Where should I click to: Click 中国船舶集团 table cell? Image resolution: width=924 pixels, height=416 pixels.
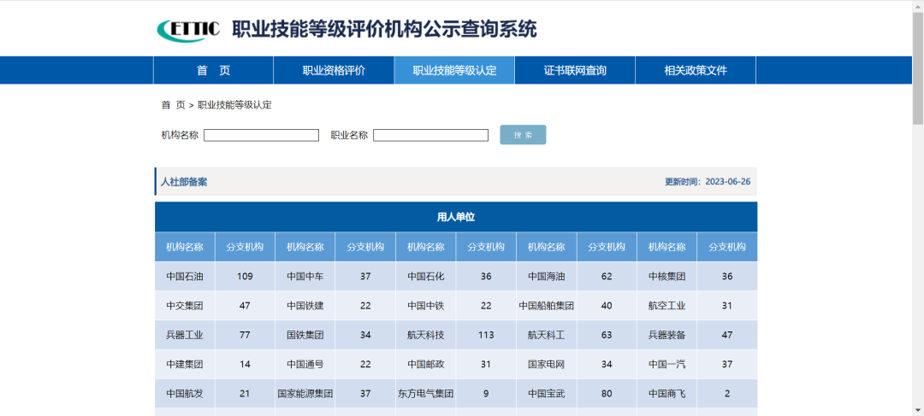[546, 306]
